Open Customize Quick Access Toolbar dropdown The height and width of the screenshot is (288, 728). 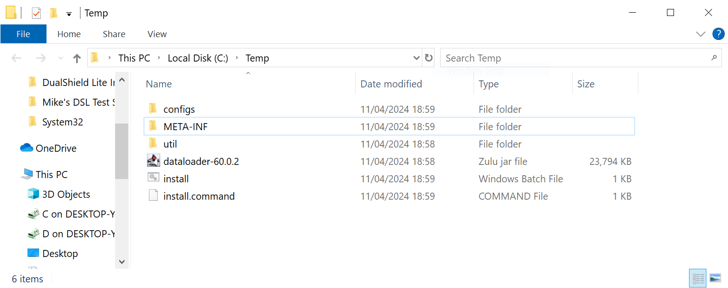point(69,14)
